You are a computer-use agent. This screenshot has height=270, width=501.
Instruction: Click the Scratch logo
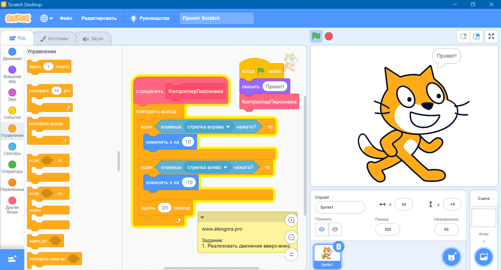click(x=18, y=18)
